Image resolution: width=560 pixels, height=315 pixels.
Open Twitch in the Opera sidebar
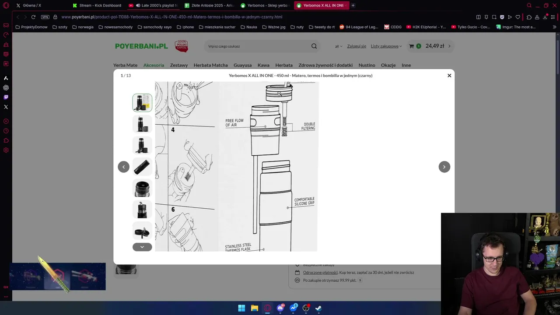coord(6,97)
